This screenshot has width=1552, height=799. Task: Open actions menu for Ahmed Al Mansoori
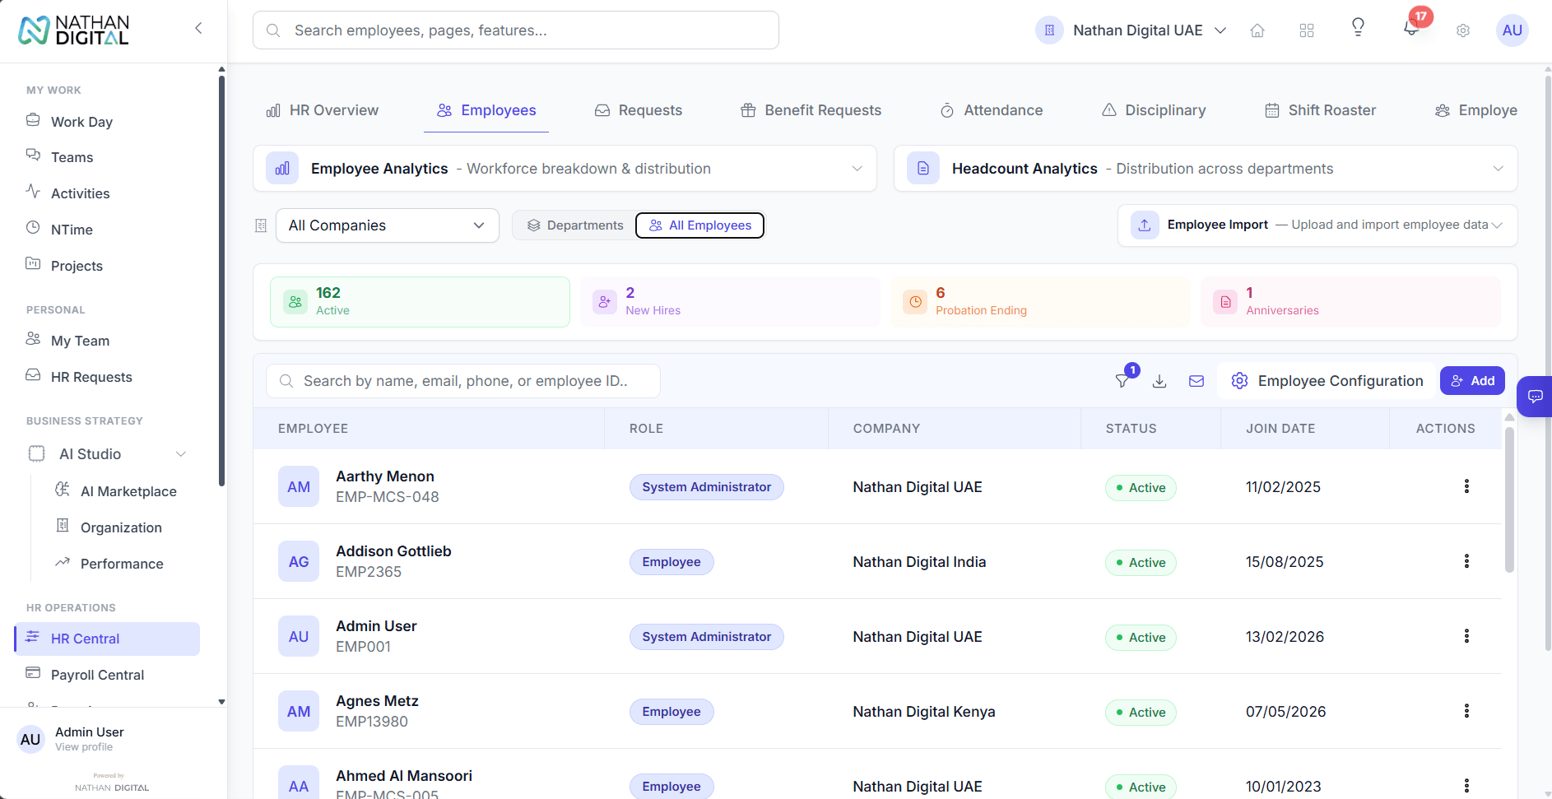1466,786
